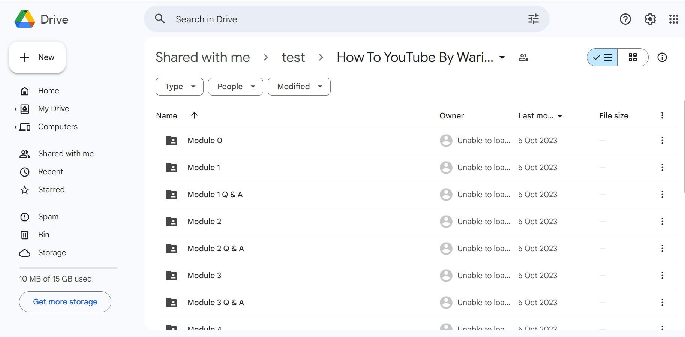Open the Google apps grid
This screenshot has width=685, height=337.
tap(673, 19)
